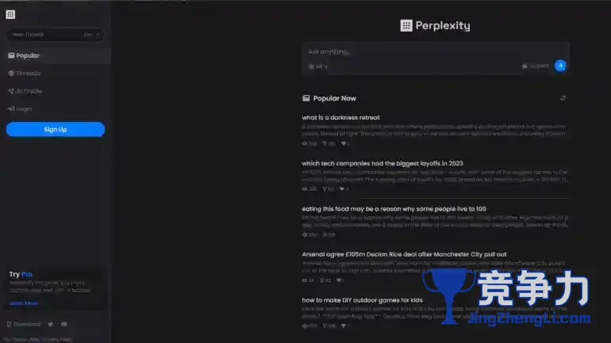Open DIY outdoor games for kids thread
This screenshot has width=611, height=343.
pos(362,300)
